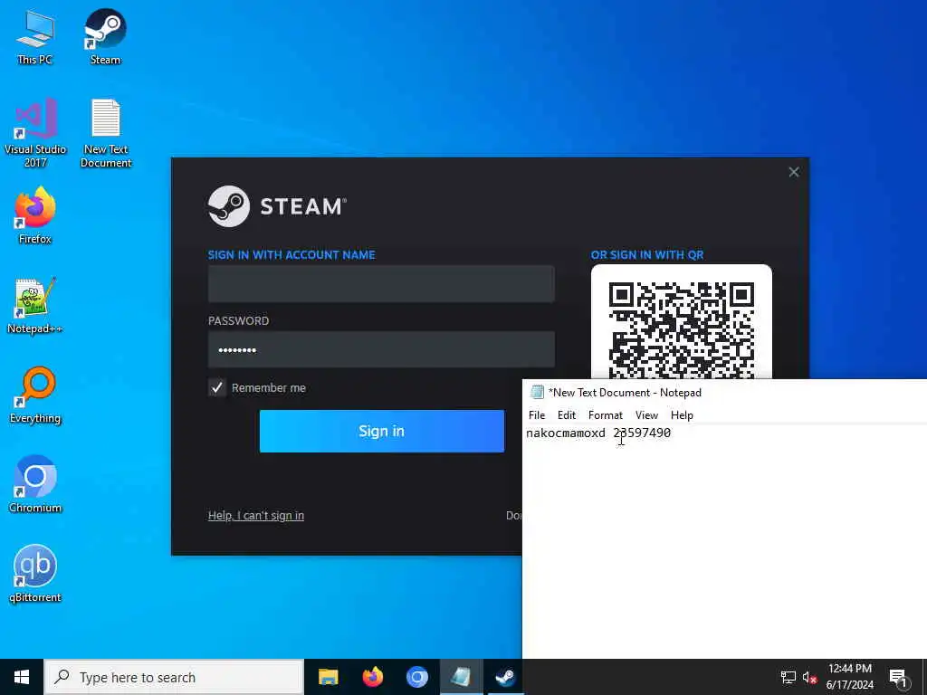Click the SIGN IN WITH ACCOUNT NAME label
This screenshot has width=927, height=695.
[291, 254]
